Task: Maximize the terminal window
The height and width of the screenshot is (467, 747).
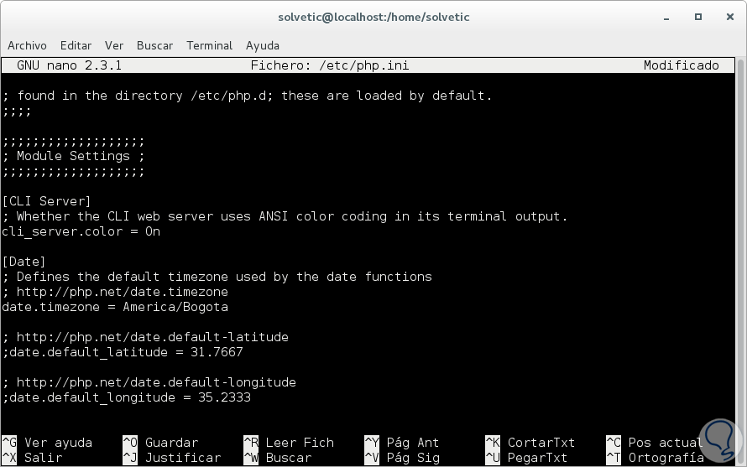Action: [x=698, y=17]
